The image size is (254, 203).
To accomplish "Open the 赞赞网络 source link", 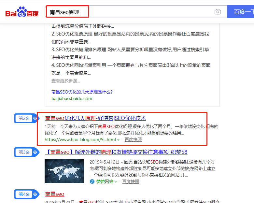I will 105,181.
